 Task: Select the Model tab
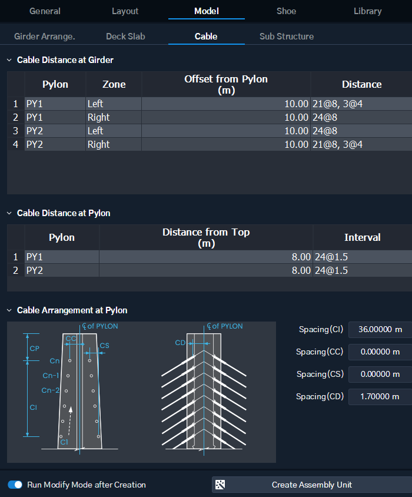point(207,11)
